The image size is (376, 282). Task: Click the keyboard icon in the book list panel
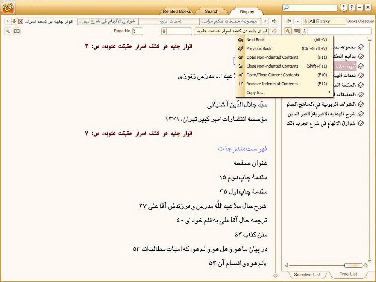tap(297, 31)
